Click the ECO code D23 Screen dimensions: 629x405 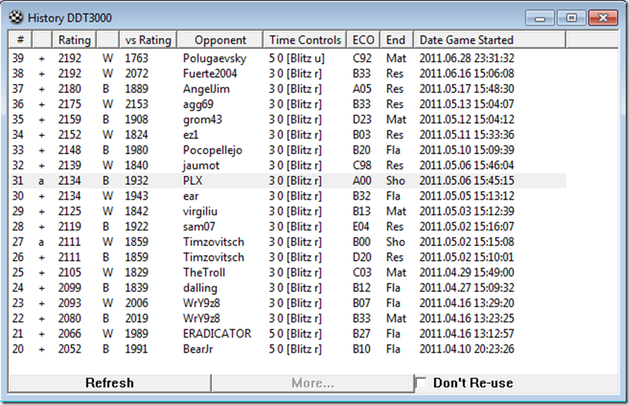pyautogui.click(x=362, y=119)
